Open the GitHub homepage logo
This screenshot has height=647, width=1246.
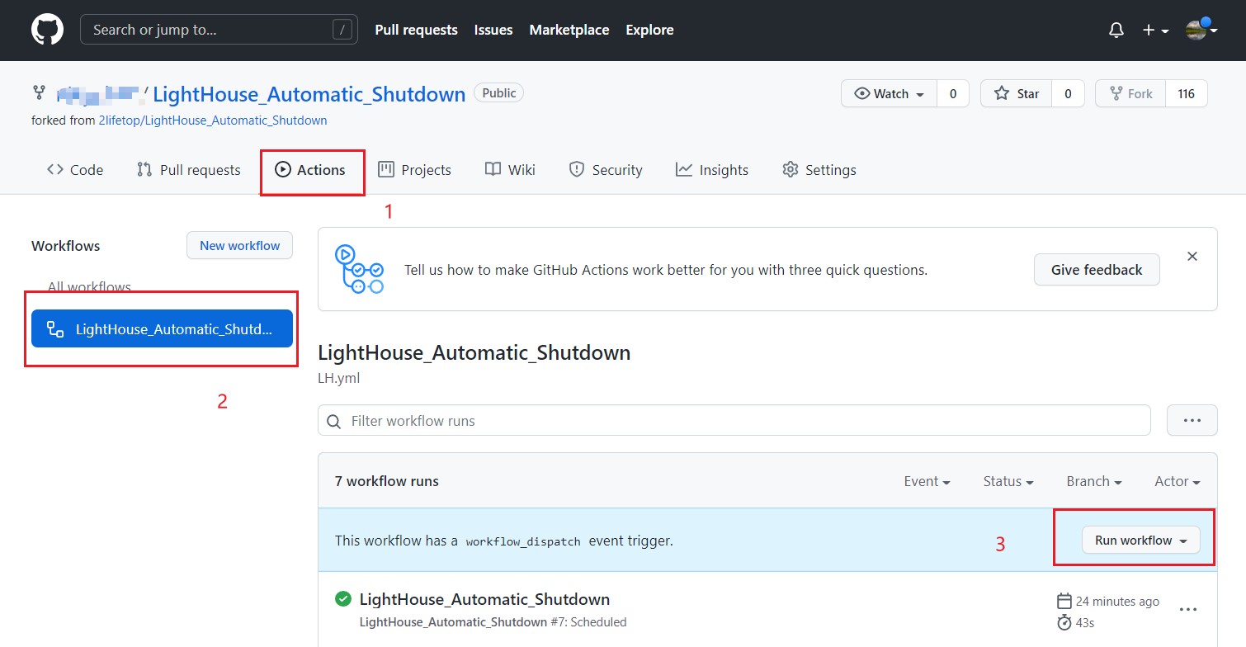click(x=47, y=30)
